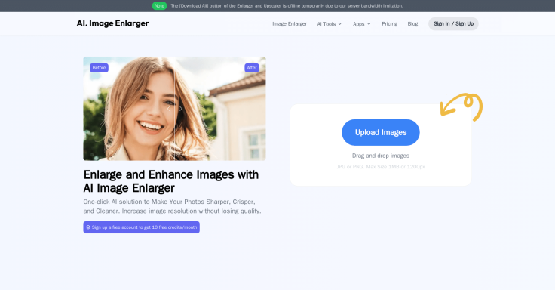Click the After label on the photo
This screenshot has width=555, height=290.
[252, 68]
